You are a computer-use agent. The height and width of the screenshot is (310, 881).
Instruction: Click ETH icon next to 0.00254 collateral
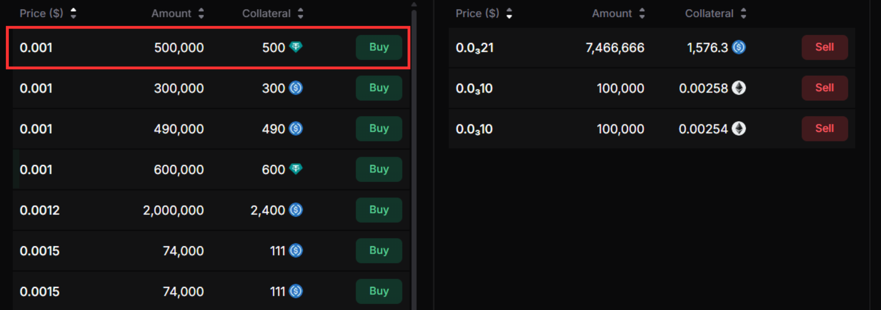(x=739, y=128)
